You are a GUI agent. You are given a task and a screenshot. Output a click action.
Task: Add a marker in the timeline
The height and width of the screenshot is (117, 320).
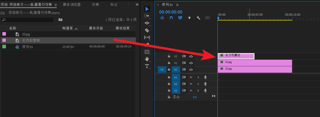point(189,18)
